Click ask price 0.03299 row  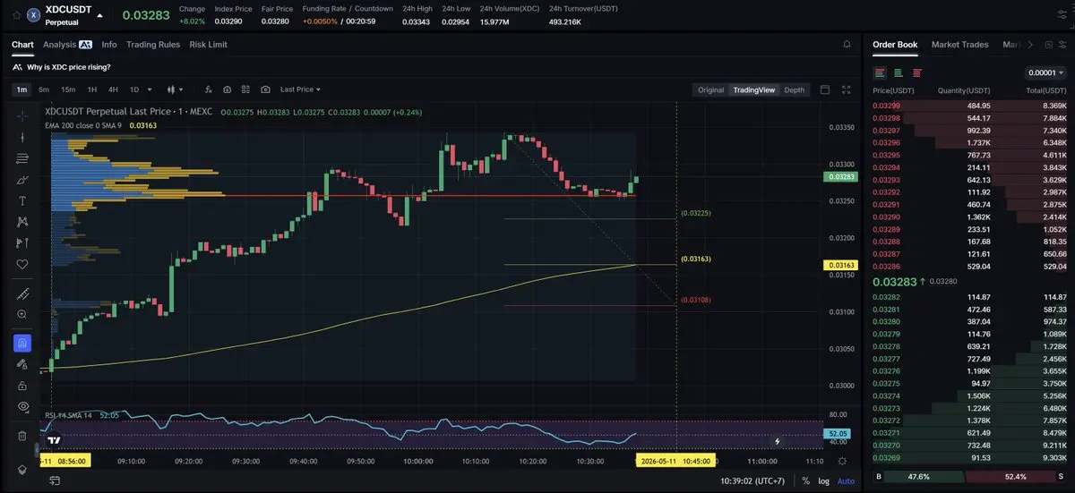click(969, 106)
